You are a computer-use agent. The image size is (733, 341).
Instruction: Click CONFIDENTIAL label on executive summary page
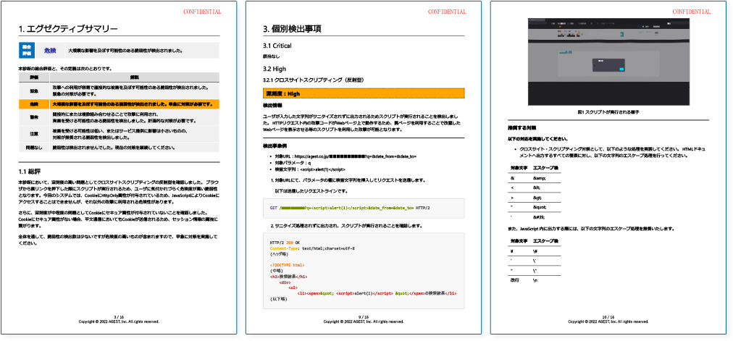[x=202, y=12]
